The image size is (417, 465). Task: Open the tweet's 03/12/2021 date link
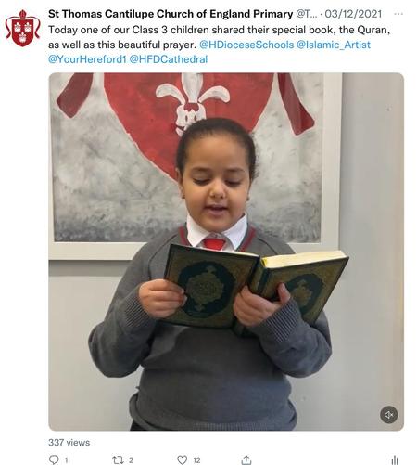(x=353, y=14)
